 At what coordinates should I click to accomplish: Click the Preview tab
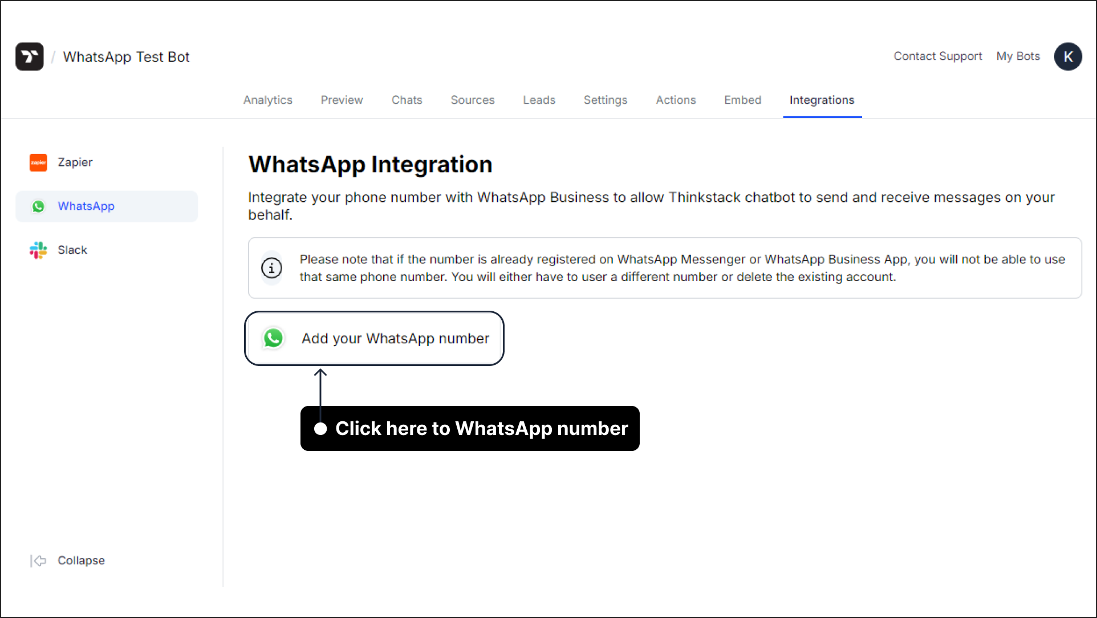[x=343, y=100]
